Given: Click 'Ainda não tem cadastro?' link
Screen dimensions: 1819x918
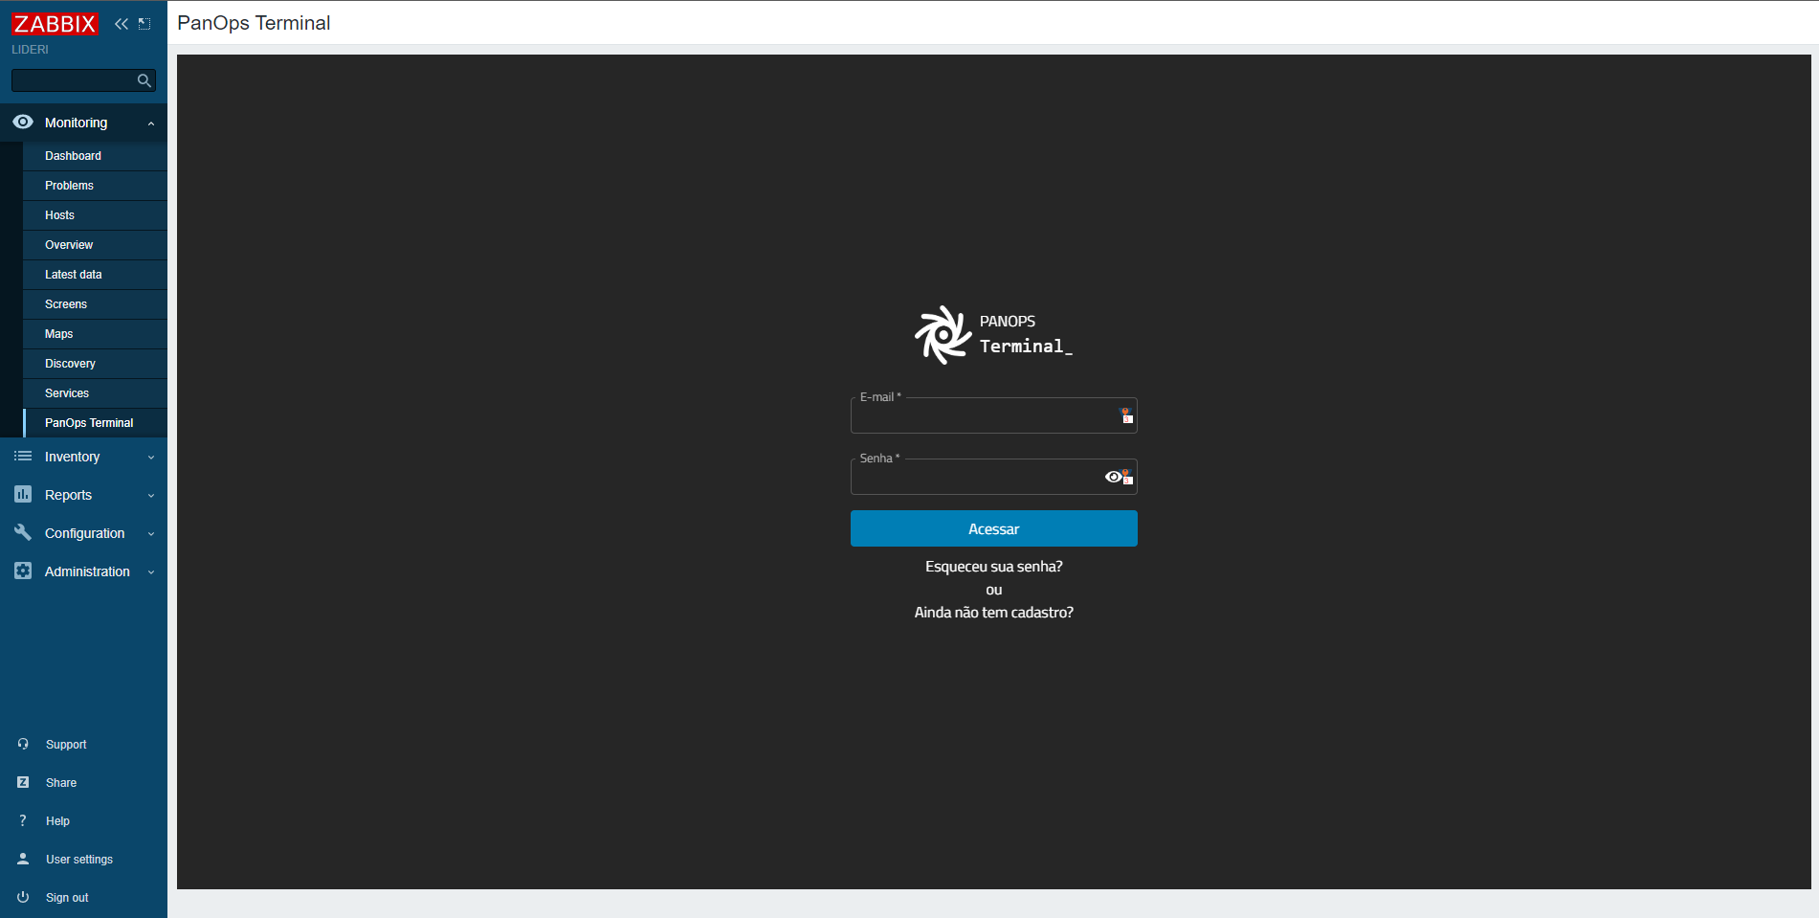Looking at the screenshot, I should tap(994, 613).
